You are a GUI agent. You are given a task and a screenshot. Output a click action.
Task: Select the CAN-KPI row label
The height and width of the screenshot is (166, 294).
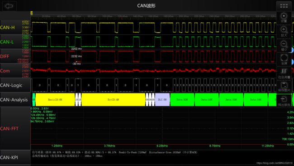coord(9,157)
